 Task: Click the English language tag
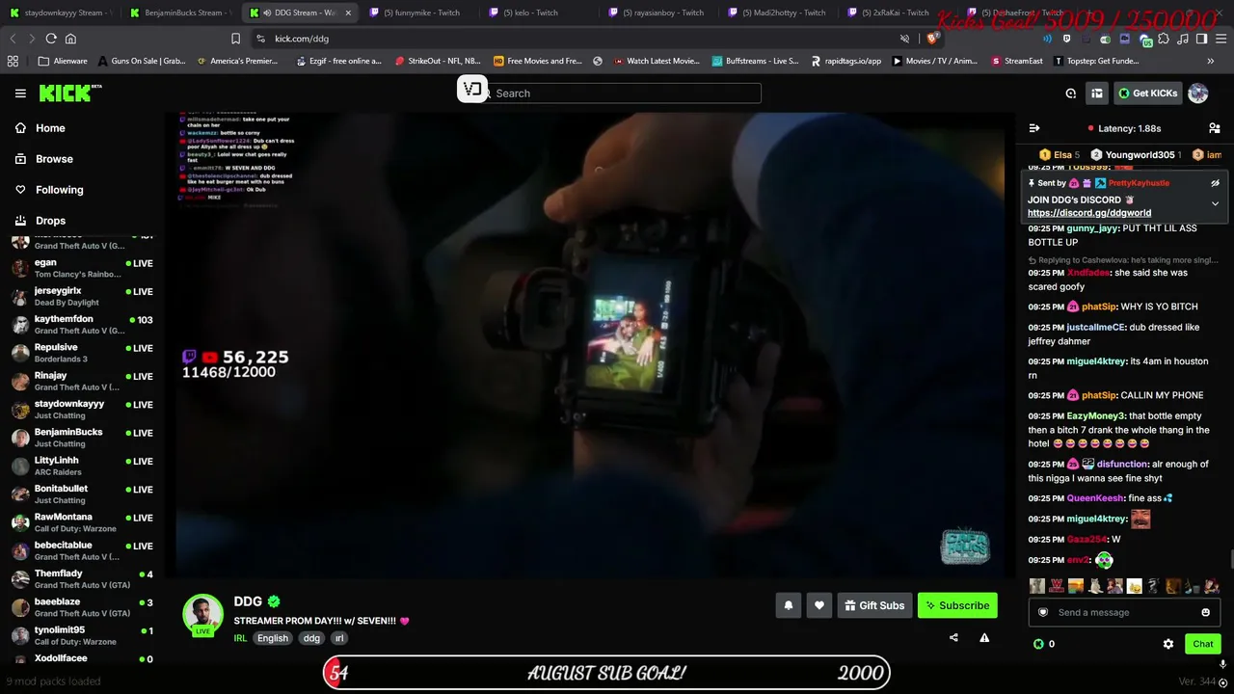pos(273,638)
